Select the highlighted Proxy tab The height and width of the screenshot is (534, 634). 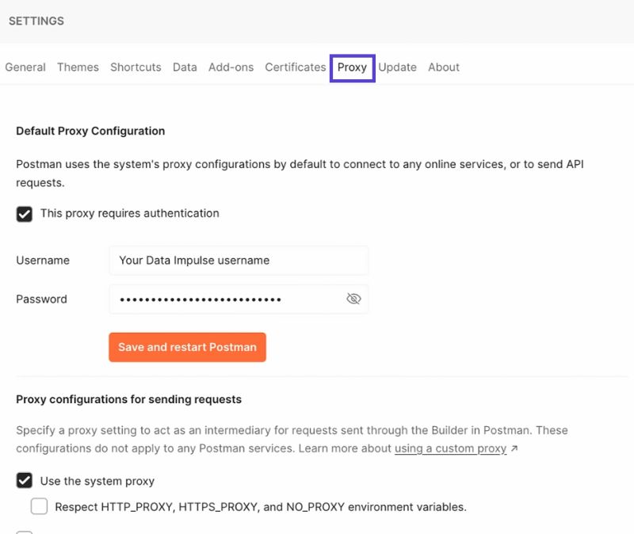[x=352, y=67]
